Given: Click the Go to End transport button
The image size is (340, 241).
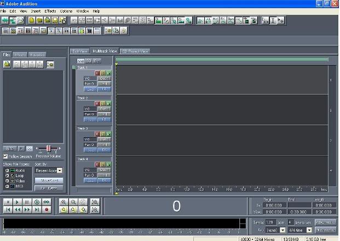Looking at the screenshot, I should pos(37,209).
